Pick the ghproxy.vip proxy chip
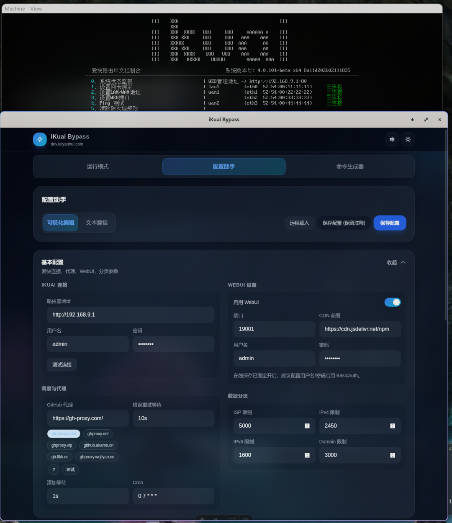 (x=62, y=445)
